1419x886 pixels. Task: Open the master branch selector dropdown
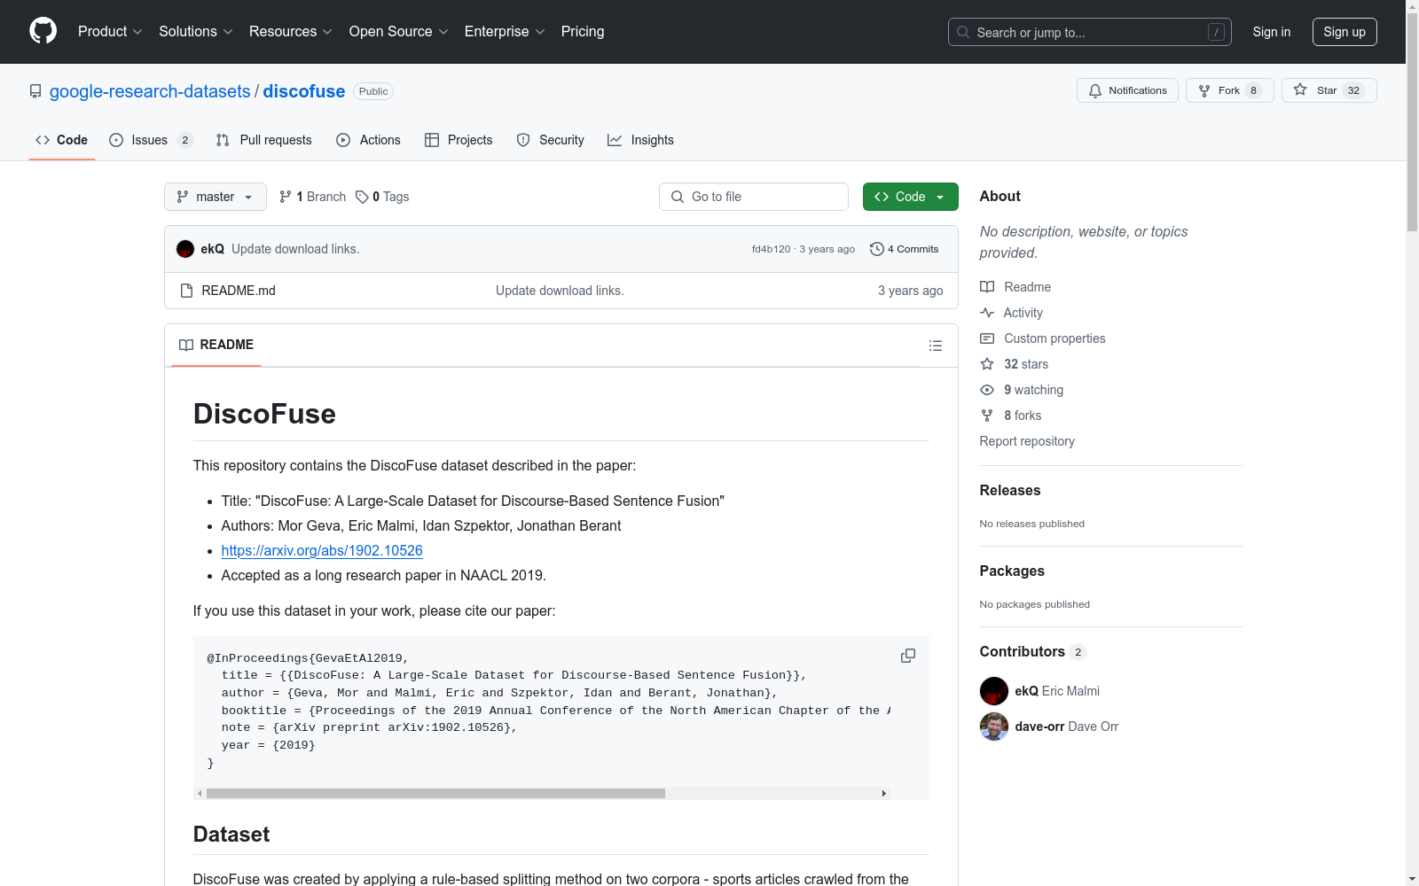pos(216,197)
